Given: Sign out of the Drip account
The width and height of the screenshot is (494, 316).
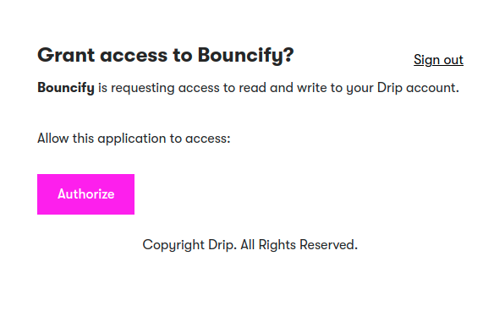Looking at the screenshot, I should (438, 60).
